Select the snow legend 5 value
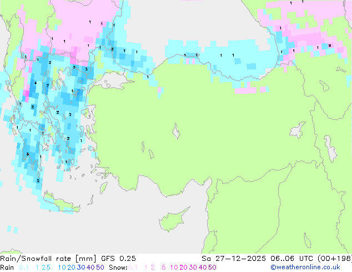This screenshot has width=352, height=272. coord(164,268)
